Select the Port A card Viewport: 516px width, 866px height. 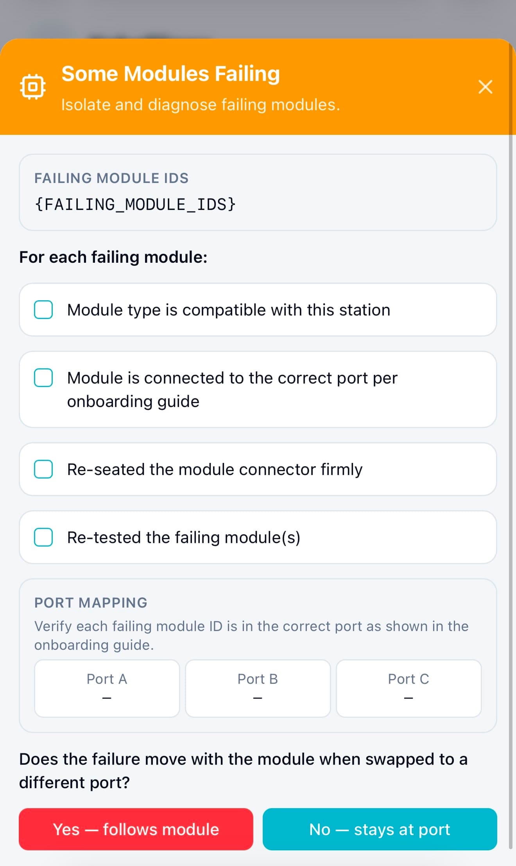pos(107,688)
